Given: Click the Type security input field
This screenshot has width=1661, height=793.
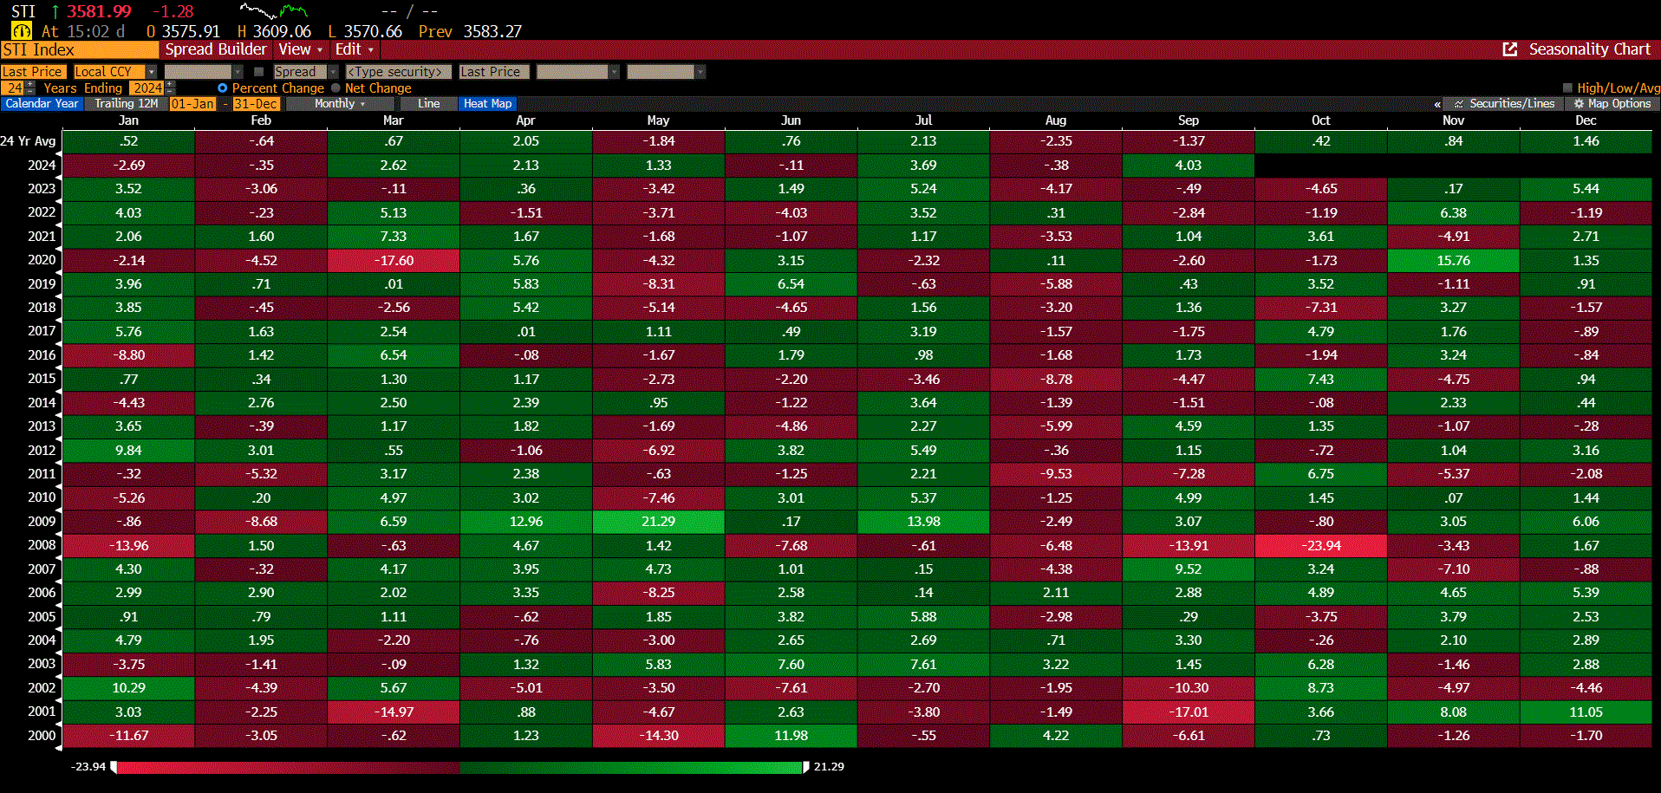Looking at the screenshot, I should point(398,72).
